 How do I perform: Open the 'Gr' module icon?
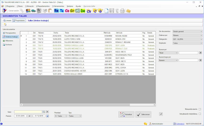coord(72,11)
